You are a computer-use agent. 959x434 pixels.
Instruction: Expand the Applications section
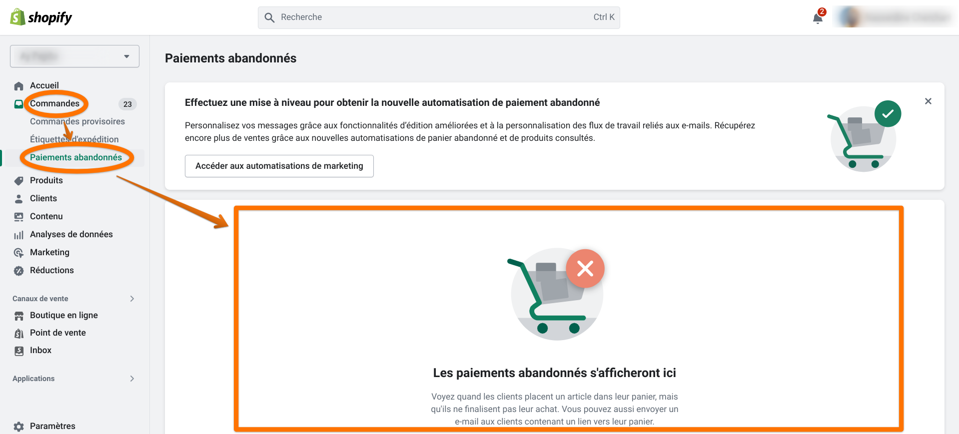click(x=132, y=379)
